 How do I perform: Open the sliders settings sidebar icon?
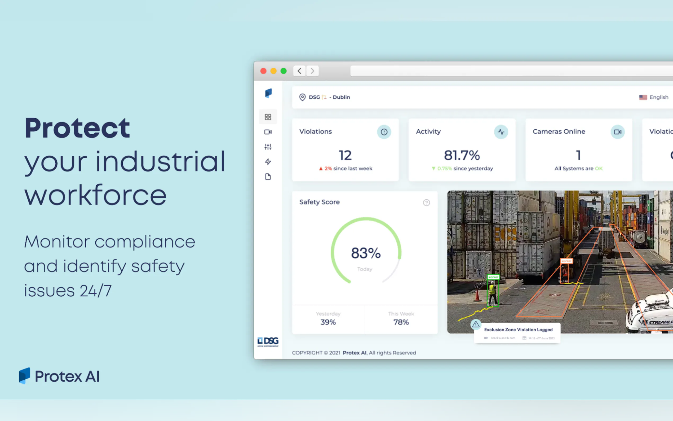(x=268, y=147)
